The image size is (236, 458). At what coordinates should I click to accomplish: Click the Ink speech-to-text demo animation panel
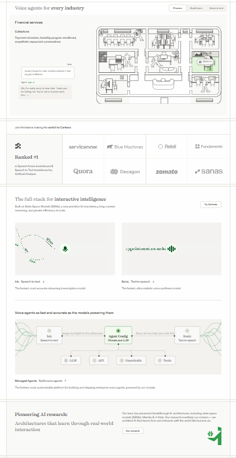tap(65, 249)
